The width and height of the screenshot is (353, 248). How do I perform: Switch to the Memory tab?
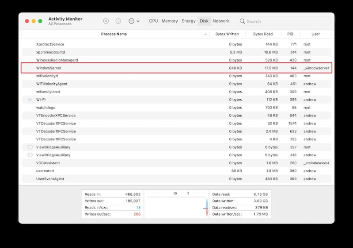pos(170,21)
